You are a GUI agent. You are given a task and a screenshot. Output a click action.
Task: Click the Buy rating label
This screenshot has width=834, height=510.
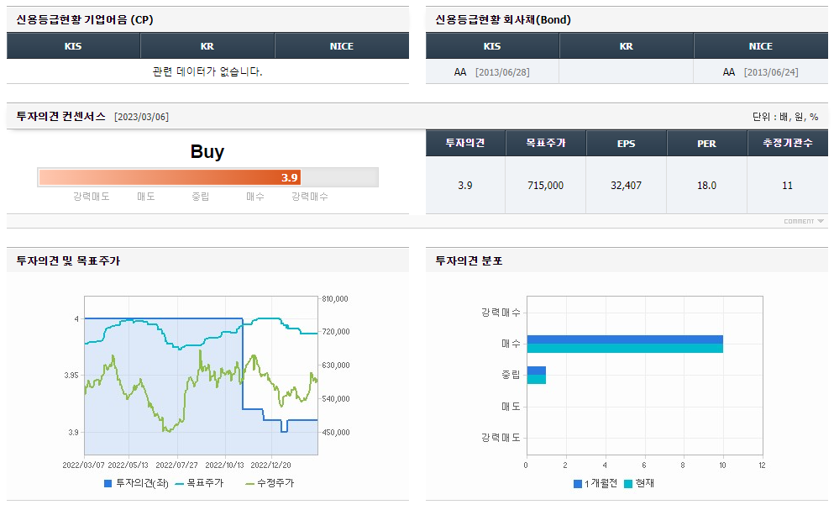pyautogui.click(x=207, y=152)
